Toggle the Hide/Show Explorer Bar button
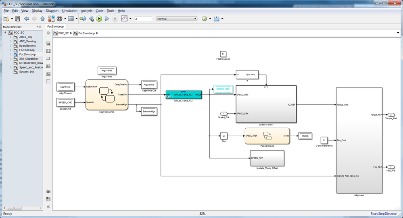Screen dimensions: 403x218 pos(48,33)
